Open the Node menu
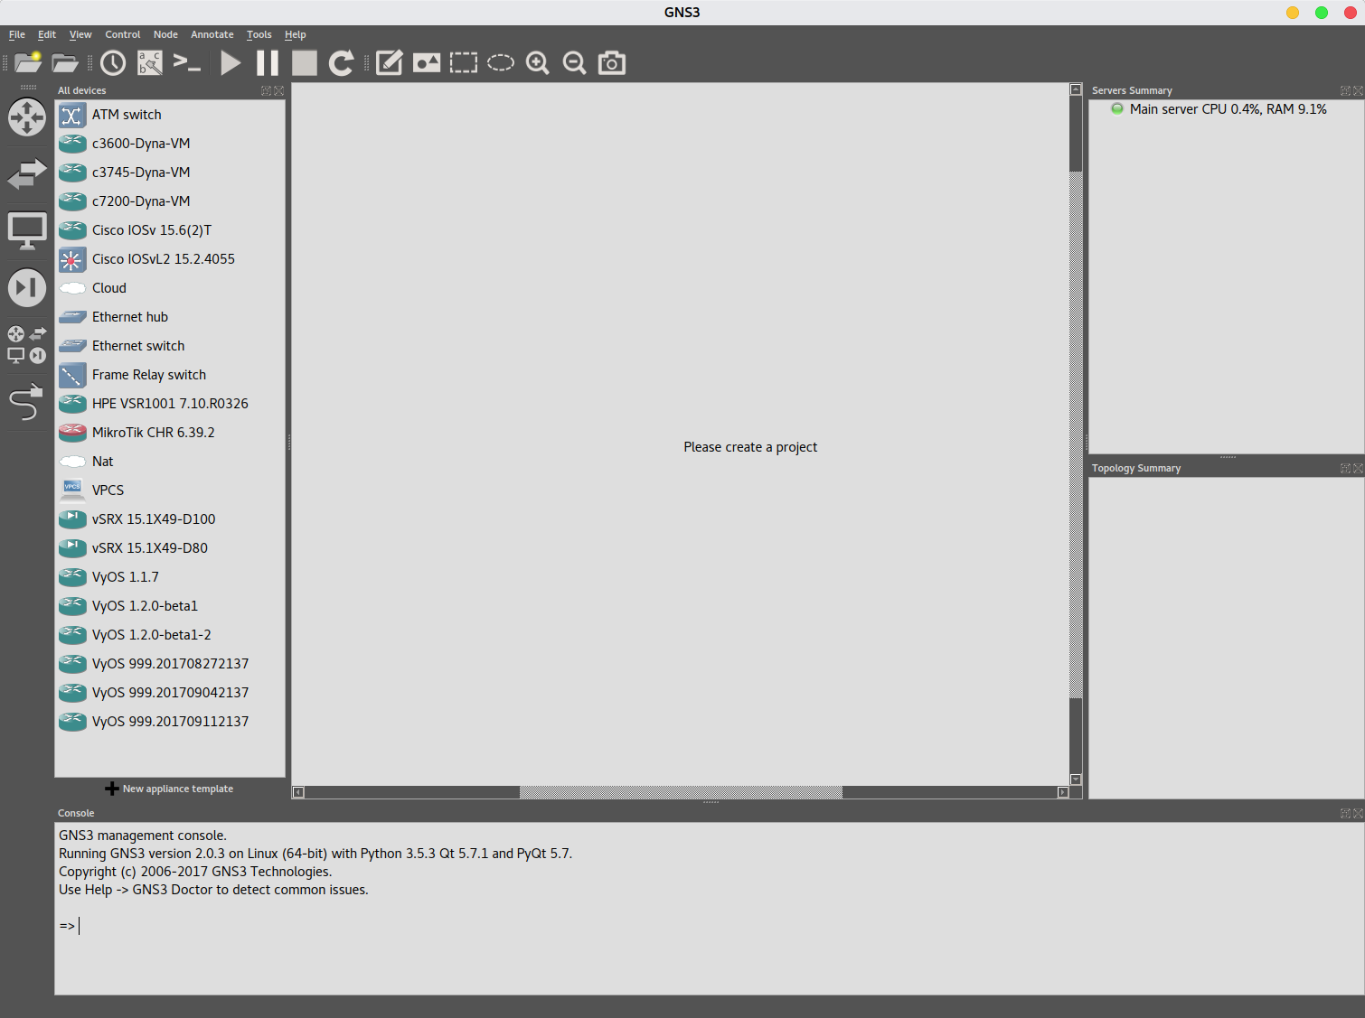 pos(165,34)
